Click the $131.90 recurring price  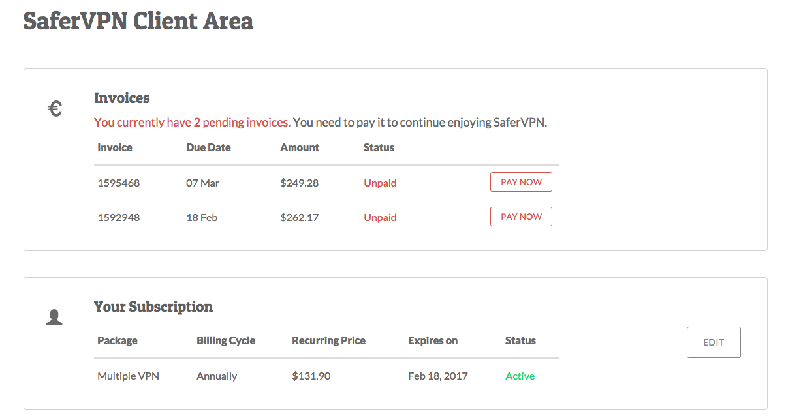(x=310, y=376)
